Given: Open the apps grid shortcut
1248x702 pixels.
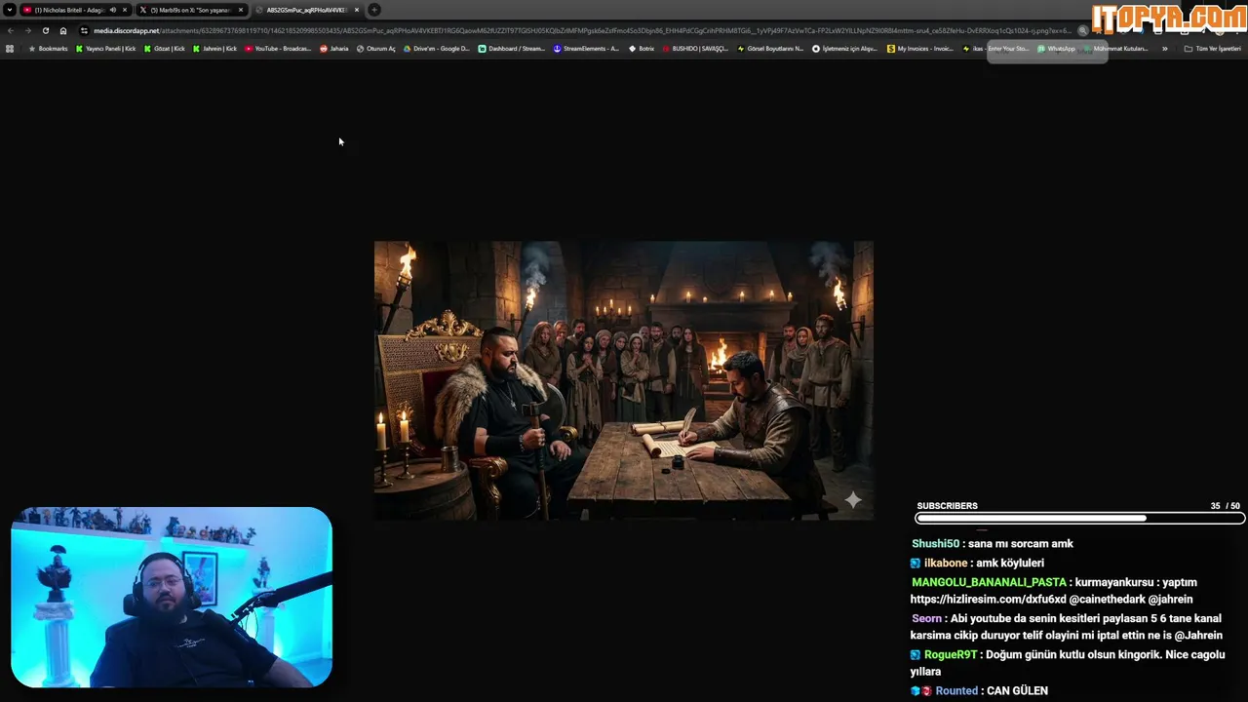Looking at the screenshot, I should [x=10, y=48].
